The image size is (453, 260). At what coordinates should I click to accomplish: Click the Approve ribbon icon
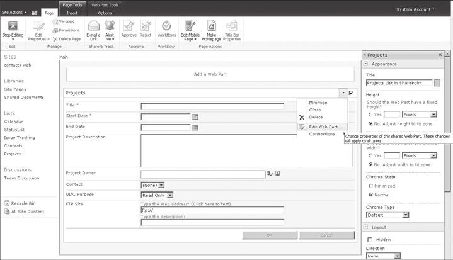coord(129,26)
